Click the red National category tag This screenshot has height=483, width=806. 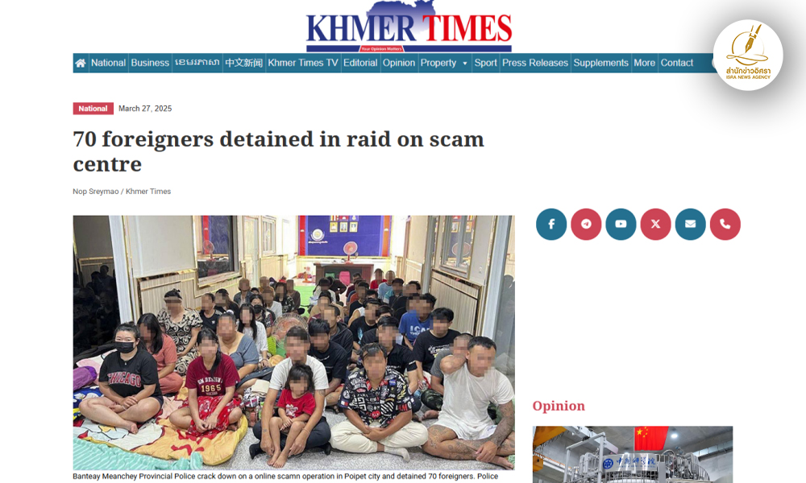pyautogui.click(x=93, y=109)
